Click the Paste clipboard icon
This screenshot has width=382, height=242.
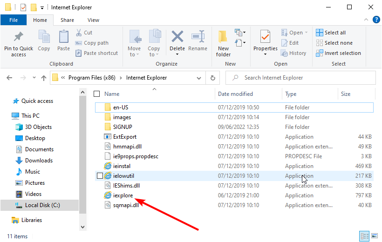pyautogui.click(x=63, y=37)
